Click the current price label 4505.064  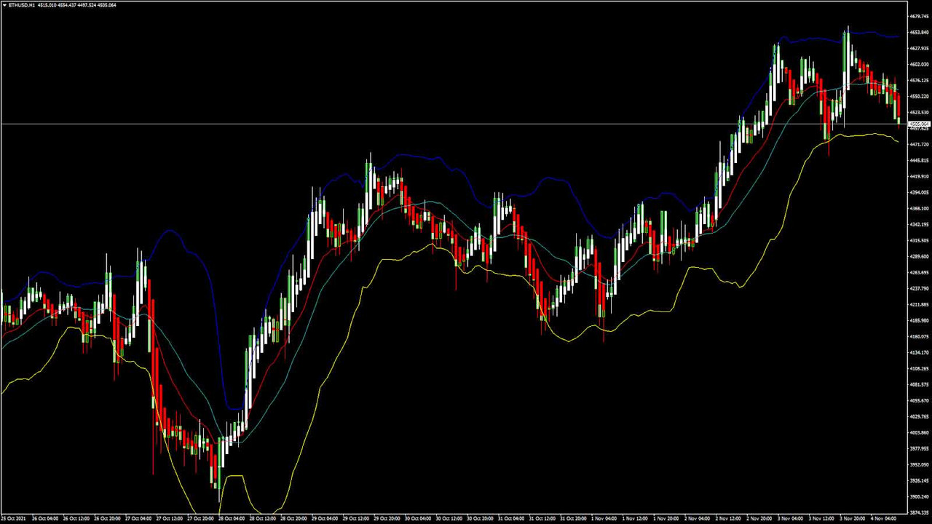(x=920, y=124)
